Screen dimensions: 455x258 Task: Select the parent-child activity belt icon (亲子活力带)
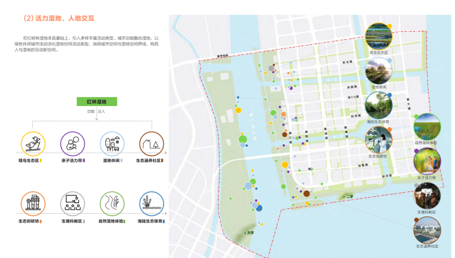(72, 144)
